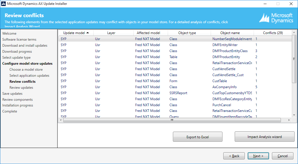Go to the previous page with Back

234,156
